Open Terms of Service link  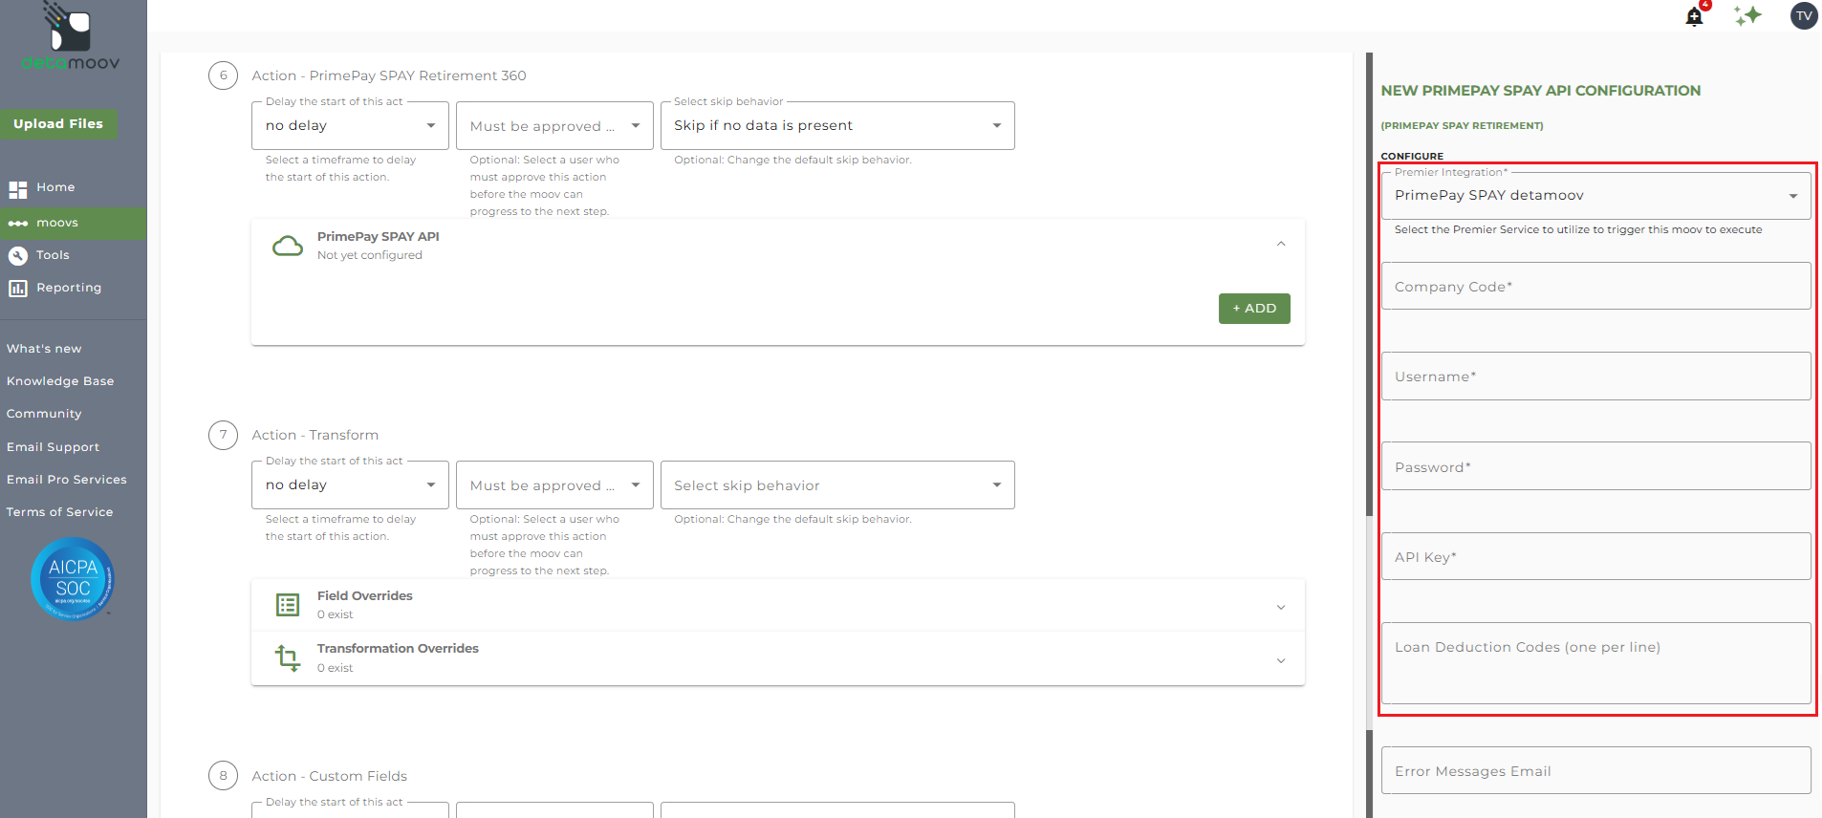pyautogui.click(x=59, y=513)
